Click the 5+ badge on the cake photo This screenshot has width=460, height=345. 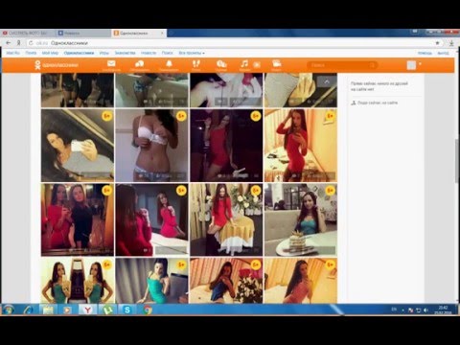(x=330, y=191)
